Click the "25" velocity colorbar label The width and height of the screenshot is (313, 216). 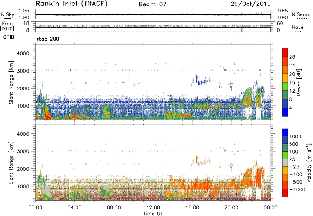(x=292, y=159)
